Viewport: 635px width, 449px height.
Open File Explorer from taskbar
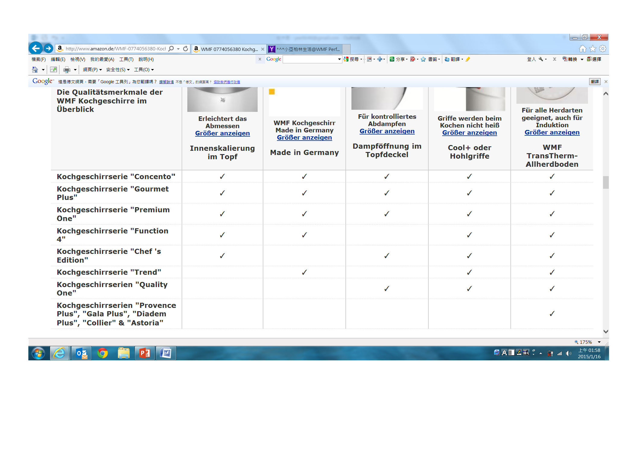point(124,353)
